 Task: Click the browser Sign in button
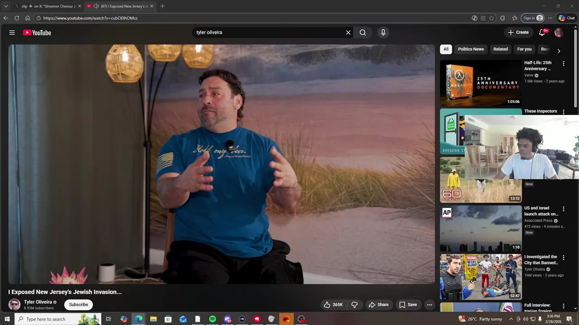click(x=533, y=18)
